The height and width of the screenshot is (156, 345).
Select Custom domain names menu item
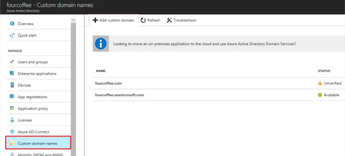click(39, 143)
